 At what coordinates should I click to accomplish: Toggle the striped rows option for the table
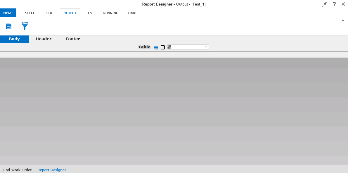(155, 47)
